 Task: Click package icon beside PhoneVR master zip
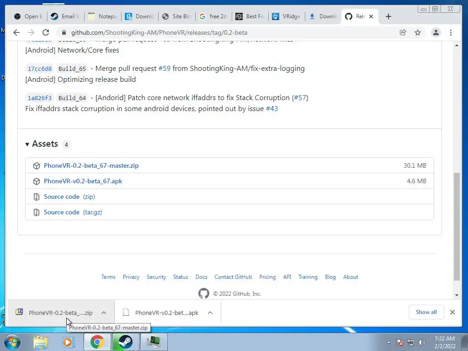(x=37, y=165)
